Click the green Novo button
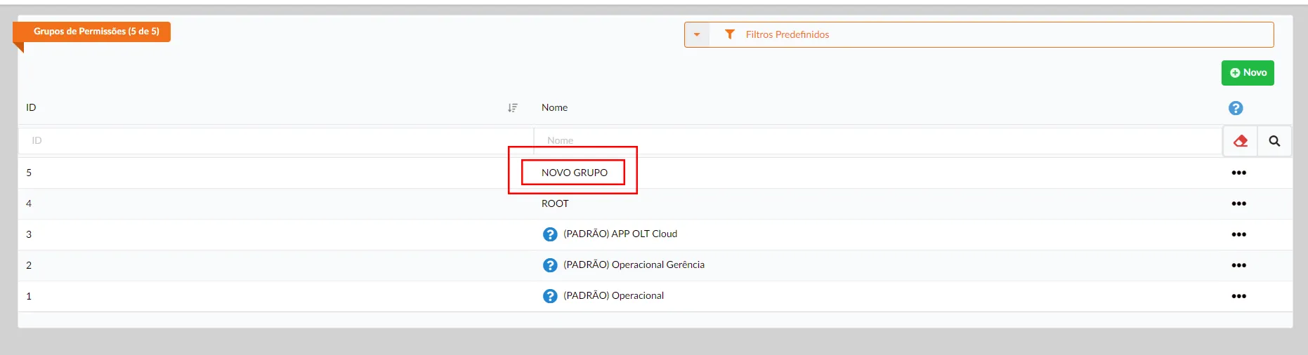Image resolution: width=1308 pixels, height=355 pixels. tap(1248, 73)
